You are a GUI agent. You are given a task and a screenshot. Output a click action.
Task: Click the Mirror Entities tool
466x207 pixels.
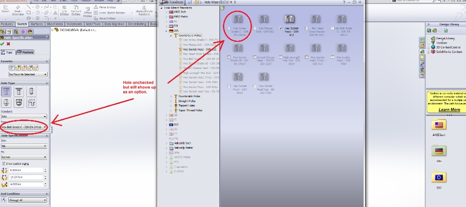[105, 7]
